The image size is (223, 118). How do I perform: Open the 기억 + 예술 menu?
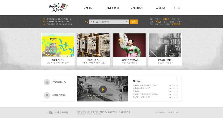113,8
